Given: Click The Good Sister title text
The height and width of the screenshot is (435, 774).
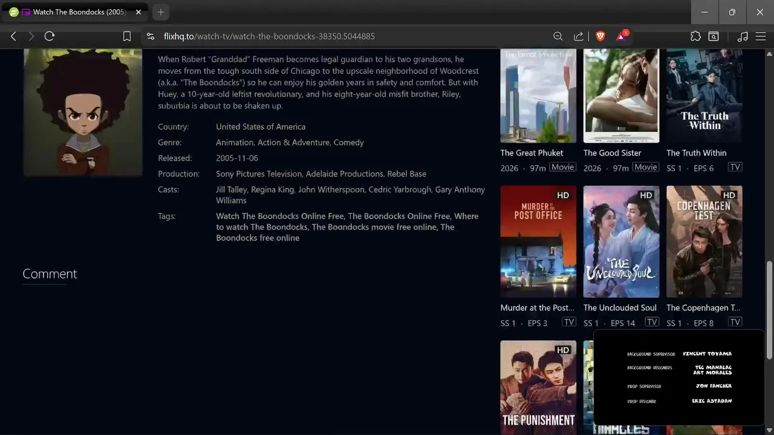Looking at the screenshot, I should pos(612,153).
